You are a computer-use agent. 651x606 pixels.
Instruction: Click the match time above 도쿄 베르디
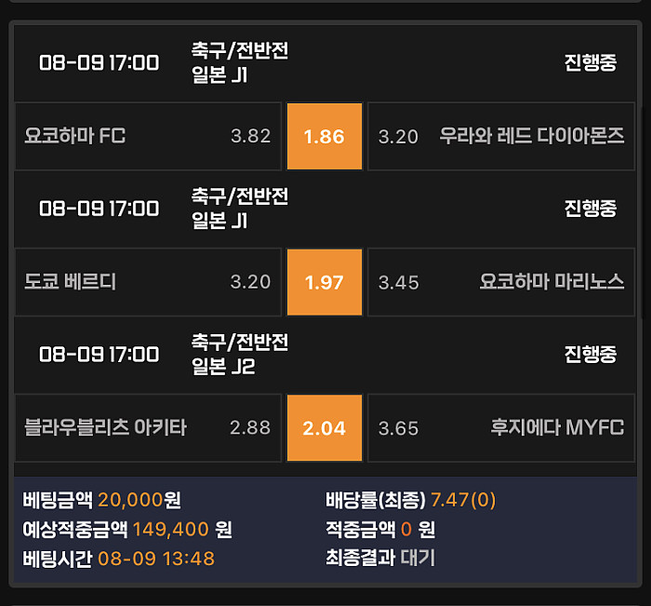100,209
